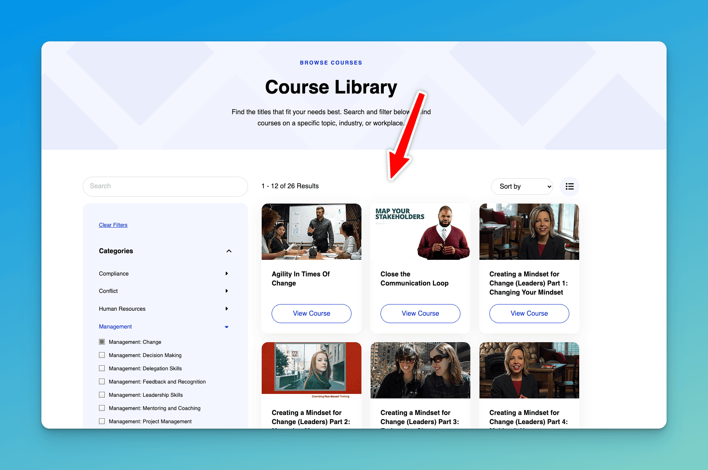The height and width of the screenshot is (470, 708).
Task: Select Management: Leadership Skills checkbox
Action: 102,395
